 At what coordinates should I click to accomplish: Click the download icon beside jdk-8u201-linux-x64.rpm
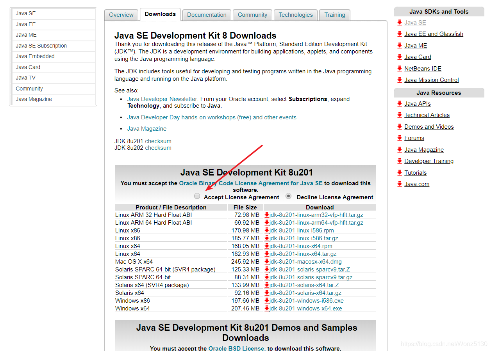point(267,246)
